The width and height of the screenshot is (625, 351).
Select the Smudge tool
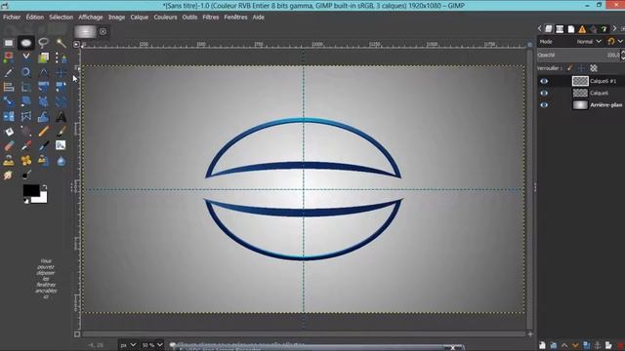[9, 175]
